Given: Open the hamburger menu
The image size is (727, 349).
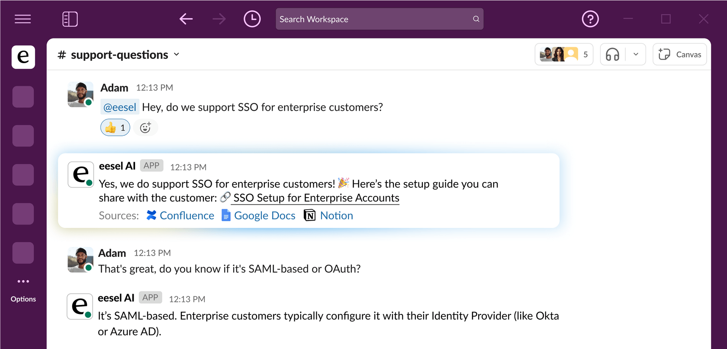Looking at the screenshot, I should pos(23,19).
